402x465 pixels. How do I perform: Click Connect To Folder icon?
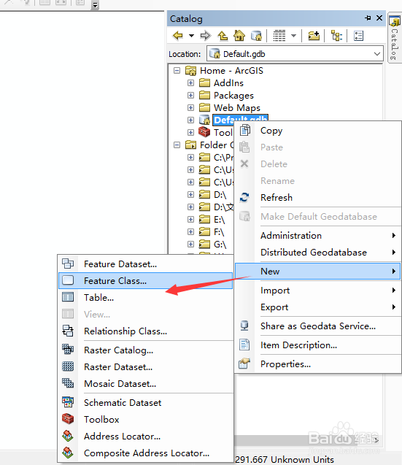pos(314,36)
